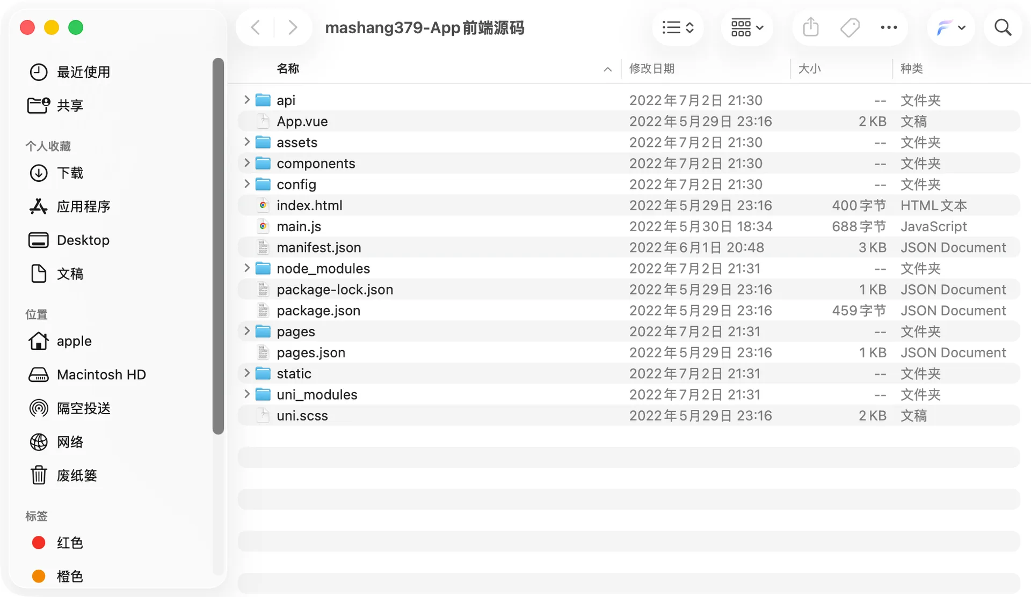
Task: Select the pages.json file
Action: 628,352
